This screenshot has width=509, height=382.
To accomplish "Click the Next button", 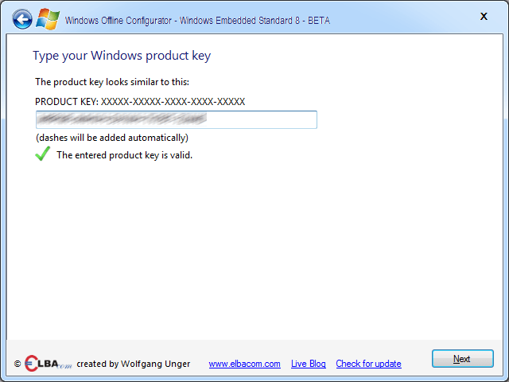I will [463, 359].
